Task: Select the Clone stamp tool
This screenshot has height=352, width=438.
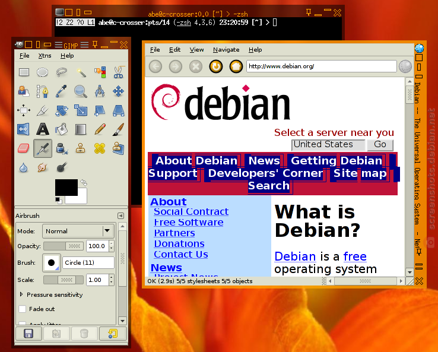Action: click(81, 148)
